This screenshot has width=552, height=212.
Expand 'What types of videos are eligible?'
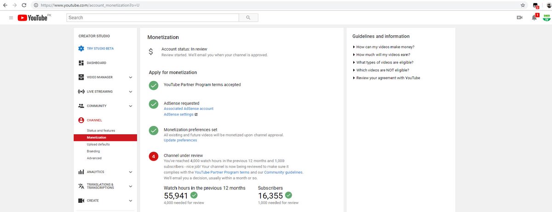(383, 62)
